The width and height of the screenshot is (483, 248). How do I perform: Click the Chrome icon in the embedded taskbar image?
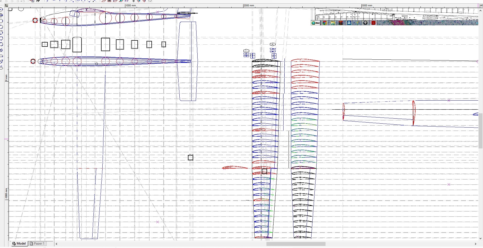tap(325, 23)
